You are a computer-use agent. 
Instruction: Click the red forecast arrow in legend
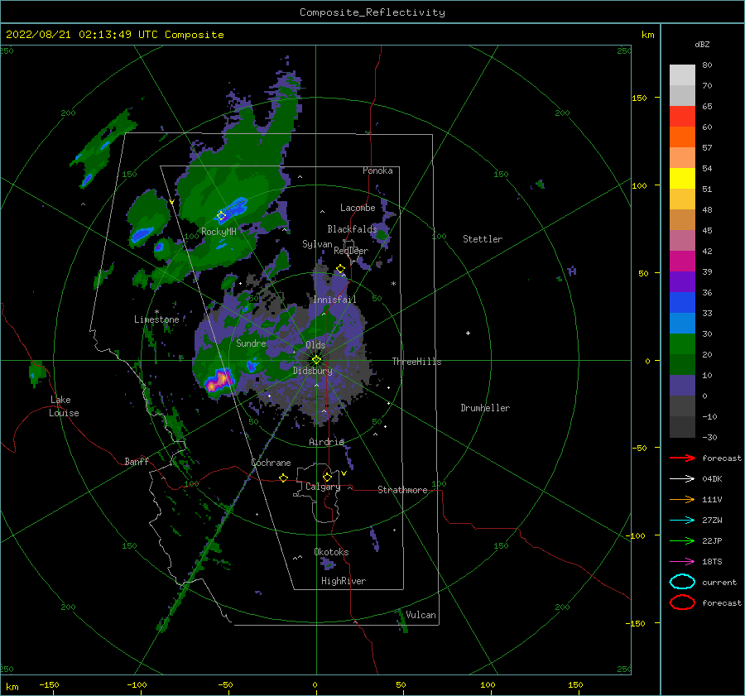click(x=682, y=458)
